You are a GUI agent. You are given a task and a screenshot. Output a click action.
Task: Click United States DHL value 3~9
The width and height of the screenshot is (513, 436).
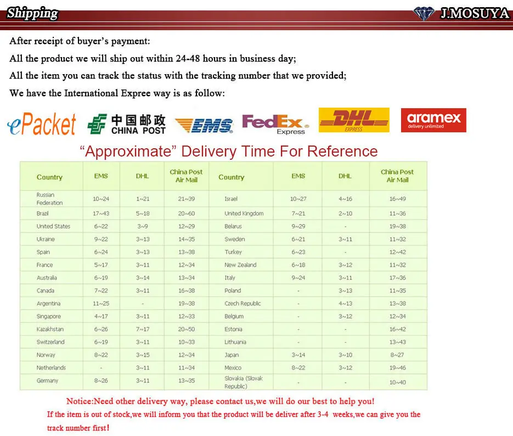point(142,226)
